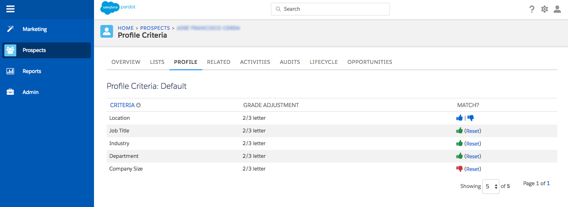The height and width of the screenshot is (207, 568).
Task: Click the green thumbs up for Job Title
Action: pos(460,130)
